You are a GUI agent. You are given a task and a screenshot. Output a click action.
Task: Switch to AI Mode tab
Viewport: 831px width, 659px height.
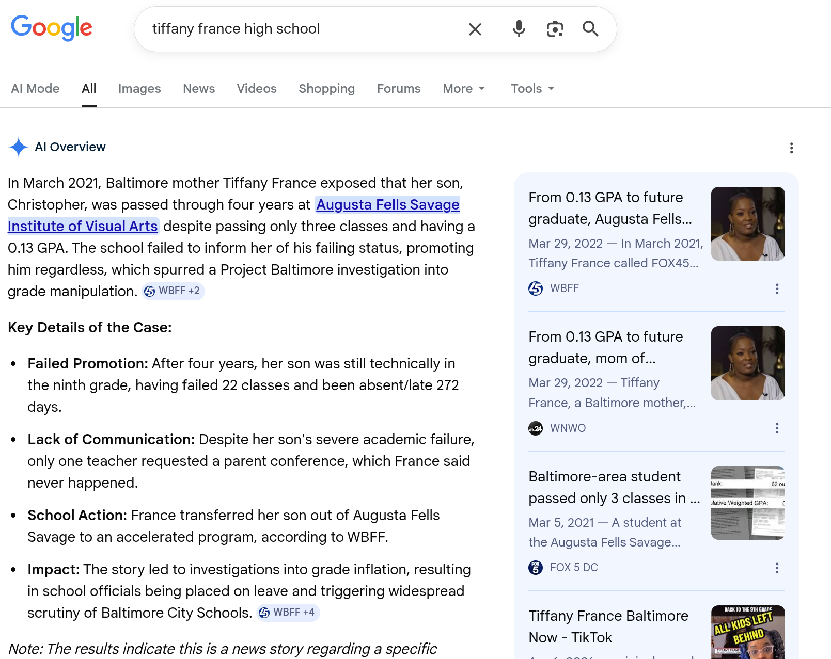point(35,89)
